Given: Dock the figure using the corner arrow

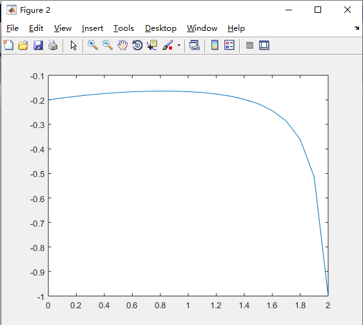Looking at the screenshot, I should [x=357, y=28].
